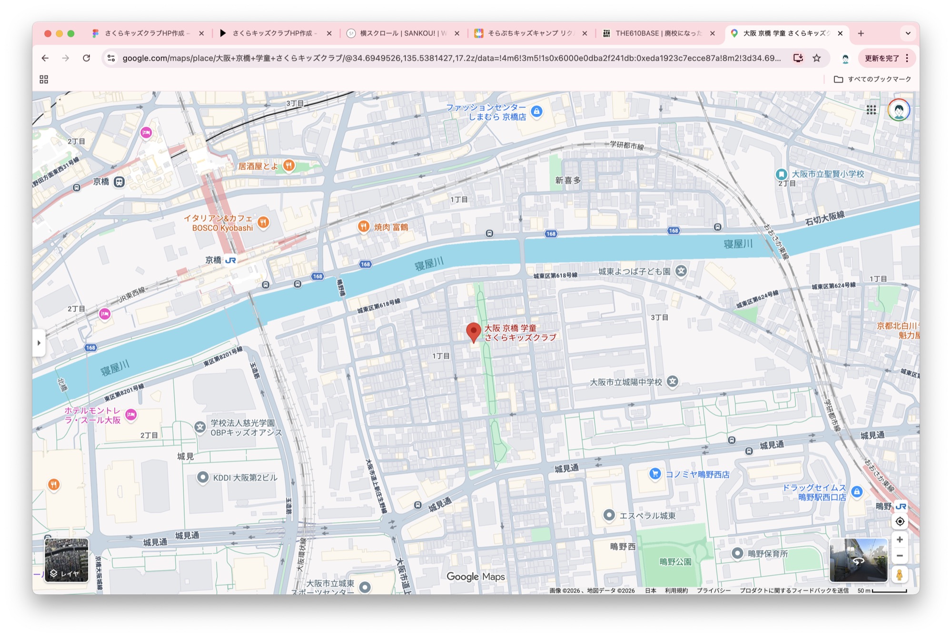Click the ホテルモントレ hotel marker
The image size is (952, 637).
click(x=131, y=415)
